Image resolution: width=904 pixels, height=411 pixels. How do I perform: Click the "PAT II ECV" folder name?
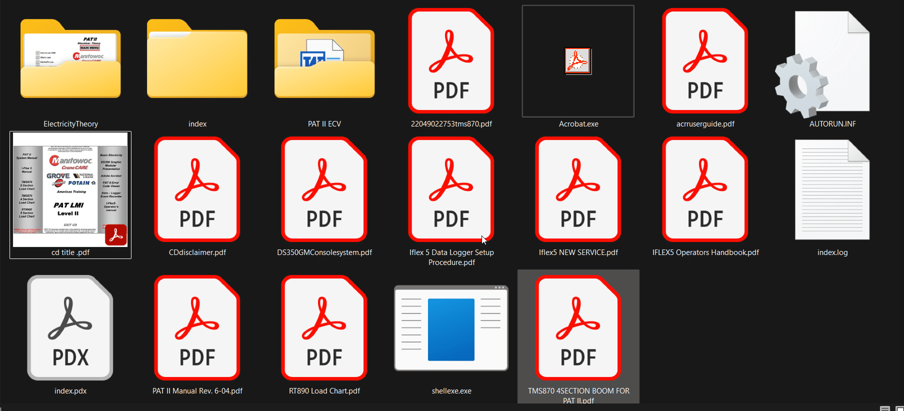(324, 124)
